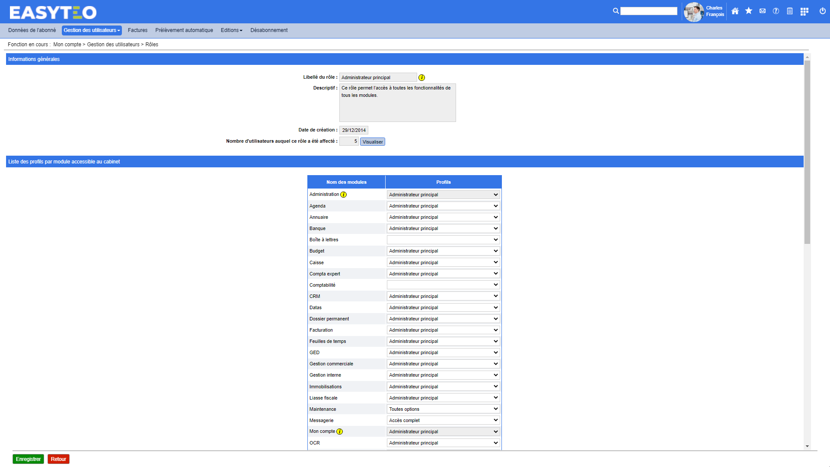
Task: Expand the Maintenance profile dropdown
Action: tap(443, 409)
